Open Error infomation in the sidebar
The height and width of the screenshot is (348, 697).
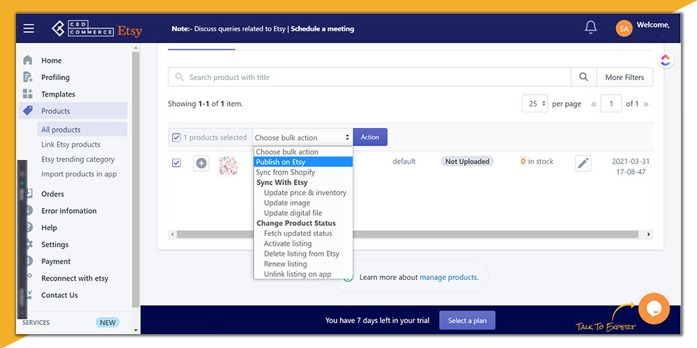pyautogui.click(x=69, y=211)
